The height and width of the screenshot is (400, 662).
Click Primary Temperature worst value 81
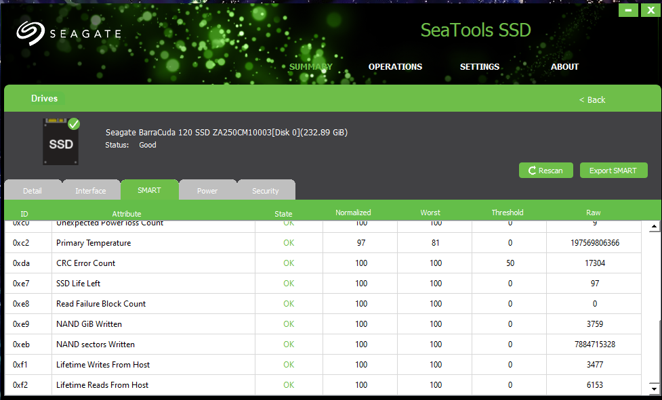435,243
